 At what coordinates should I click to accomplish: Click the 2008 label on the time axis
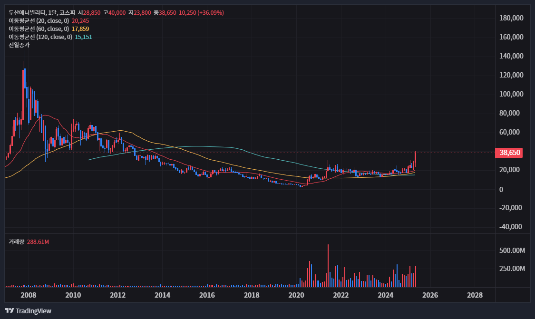click(29, 295)
